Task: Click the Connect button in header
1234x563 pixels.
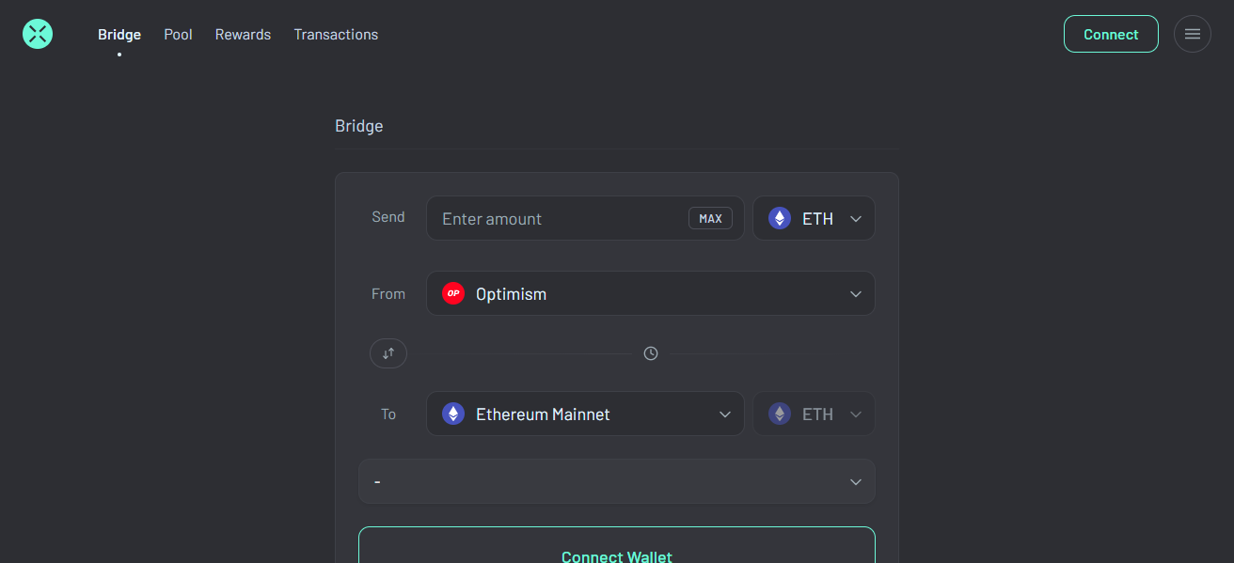Action: tap(1111, 34)
